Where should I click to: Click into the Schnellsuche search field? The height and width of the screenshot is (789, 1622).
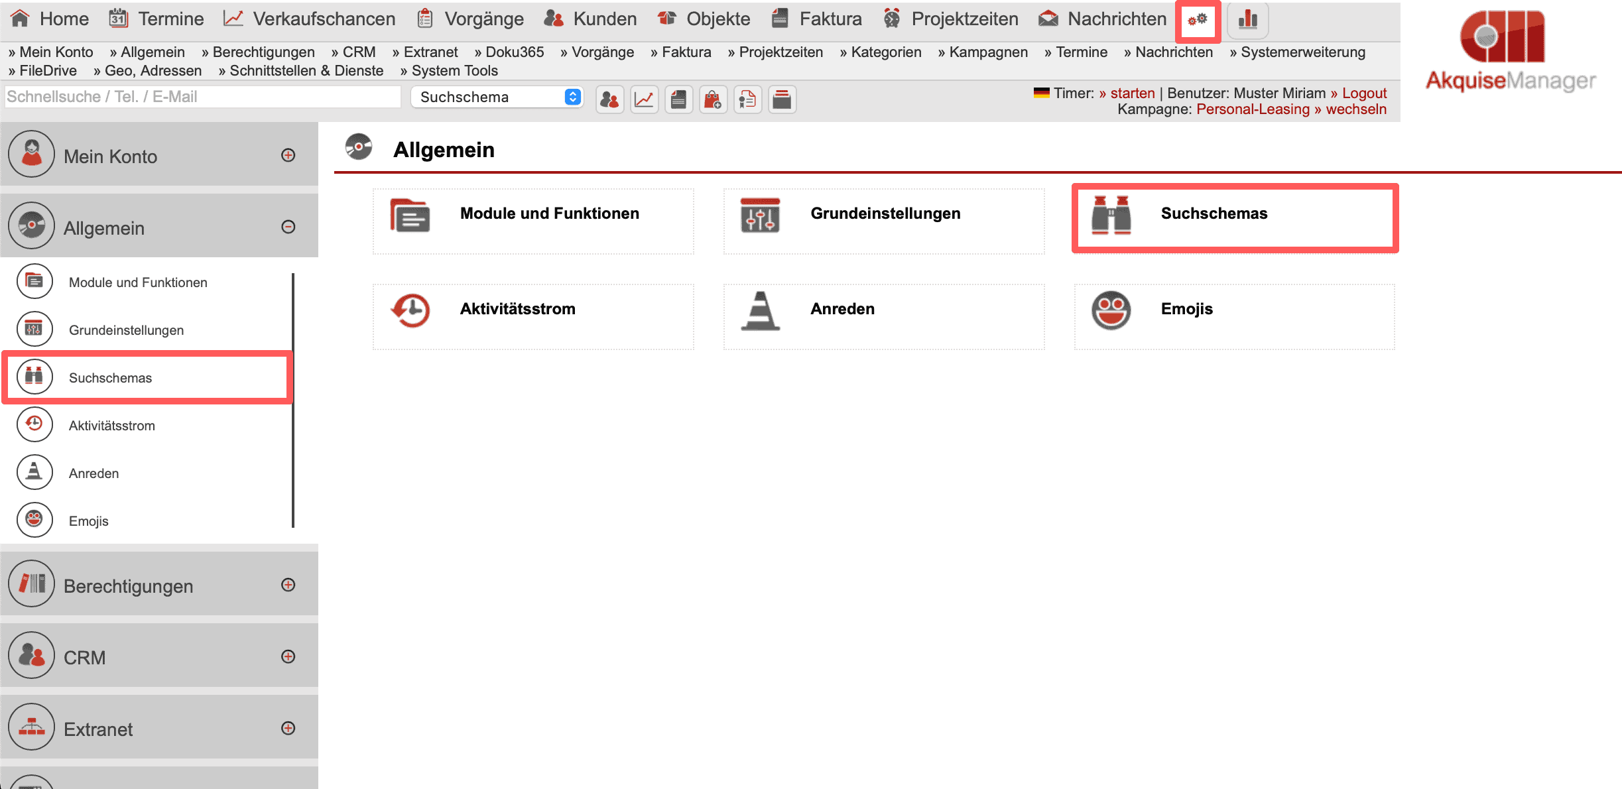[x=202, y=97]
